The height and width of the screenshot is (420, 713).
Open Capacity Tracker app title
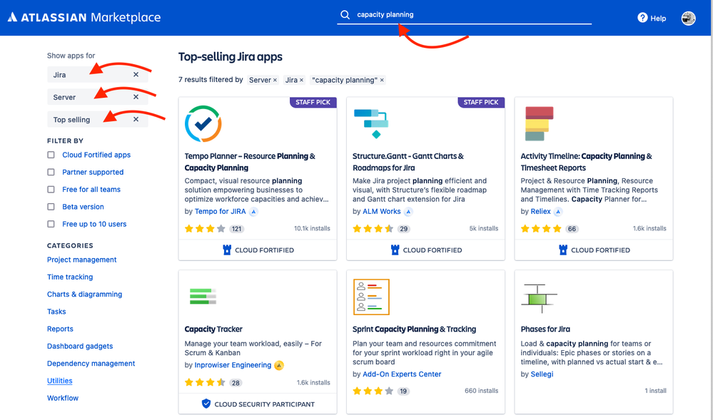(x=213, y=329)
